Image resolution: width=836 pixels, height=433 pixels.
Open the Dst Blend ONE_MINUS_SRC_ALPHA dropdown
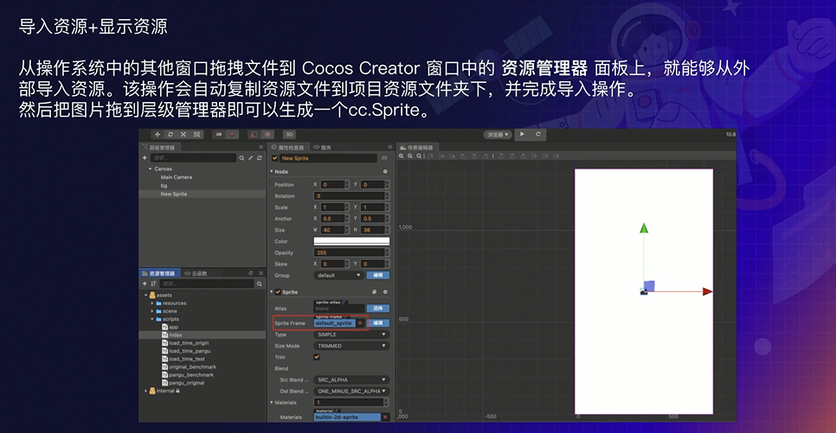tap(351, 392)
